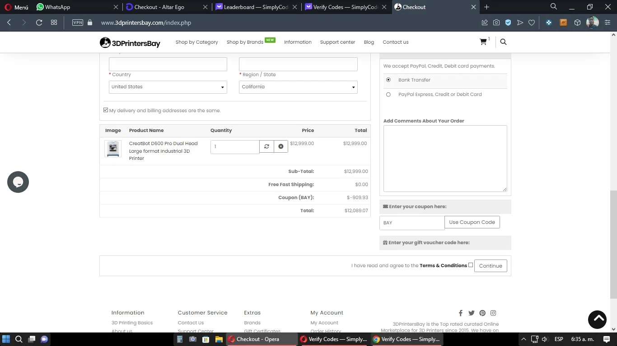617x346 pixels.
Task: Click the quantity input field
Action: click(235, 146)
